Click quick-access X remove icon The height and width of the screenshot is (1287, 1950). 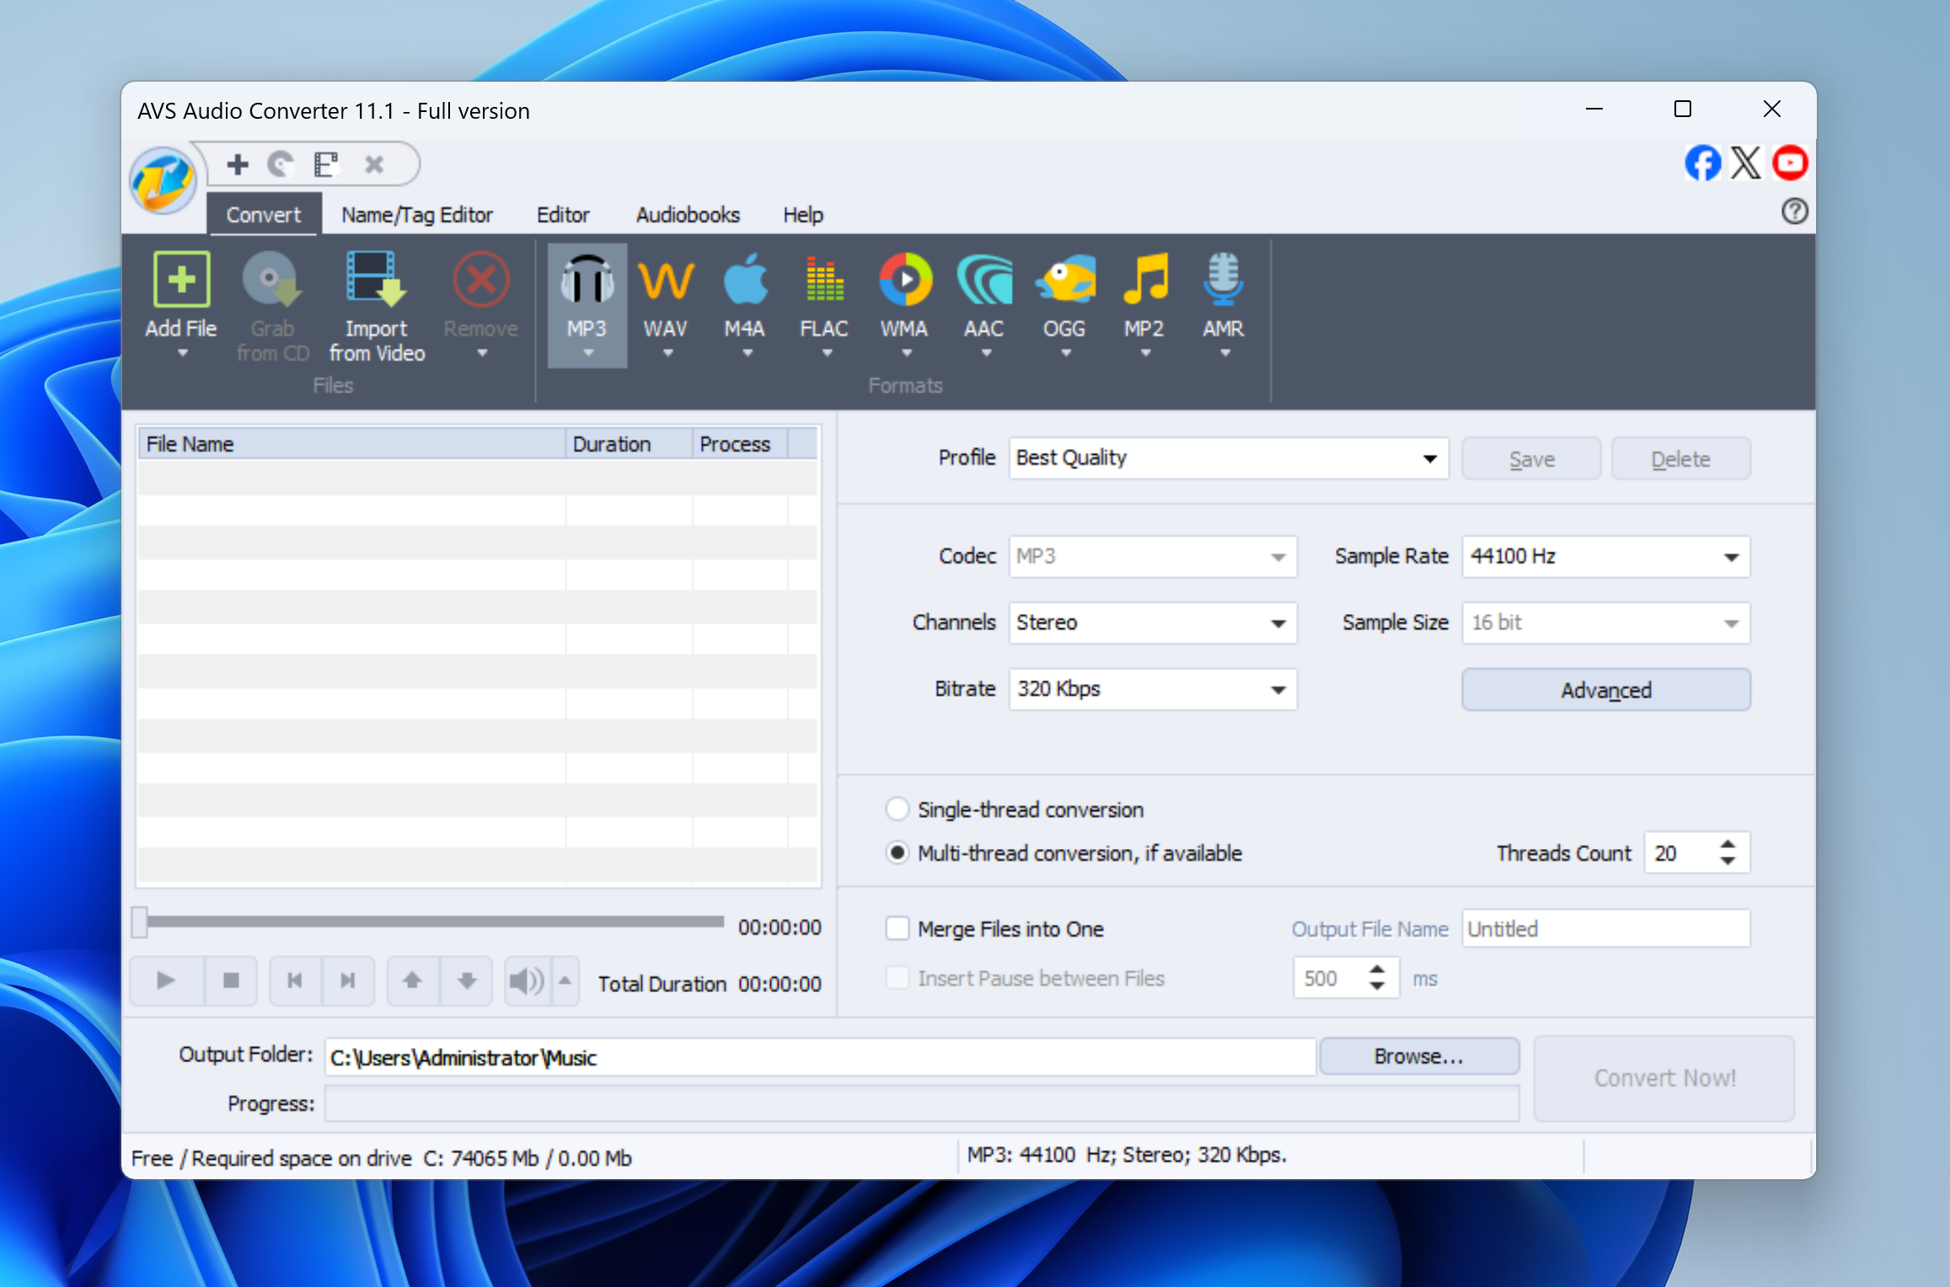point(374,163)
